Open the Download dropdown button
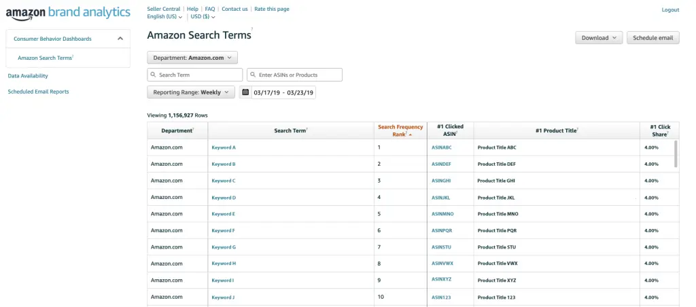 (599, 38)
